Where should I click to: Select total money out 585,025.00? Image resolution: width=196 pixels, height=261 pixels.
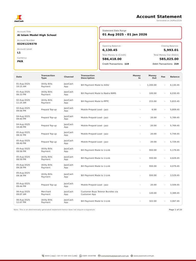[169, 59]
